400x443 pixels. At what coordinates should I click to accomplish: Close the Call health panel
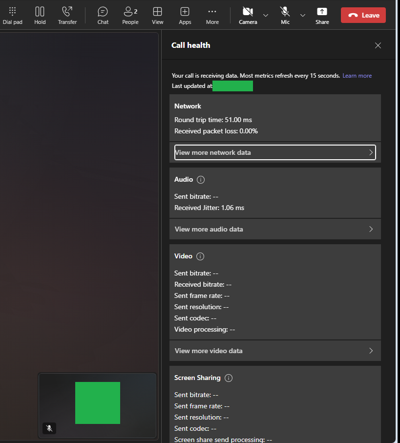pos(378,45)
